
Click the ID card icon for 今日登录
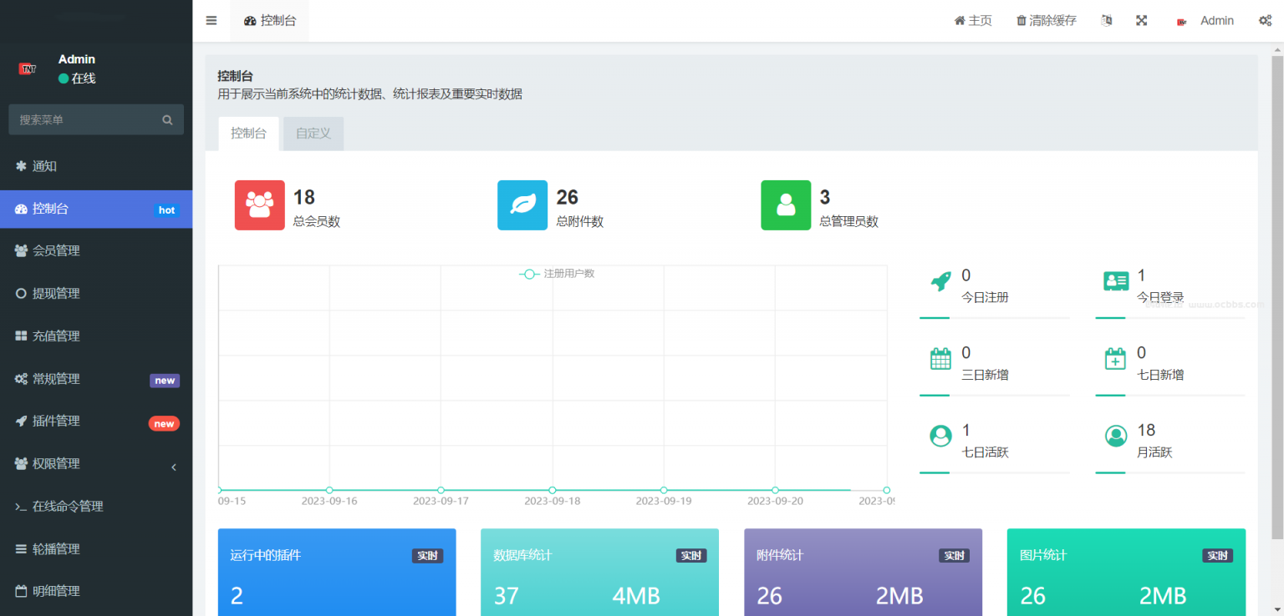point(1116,281)
